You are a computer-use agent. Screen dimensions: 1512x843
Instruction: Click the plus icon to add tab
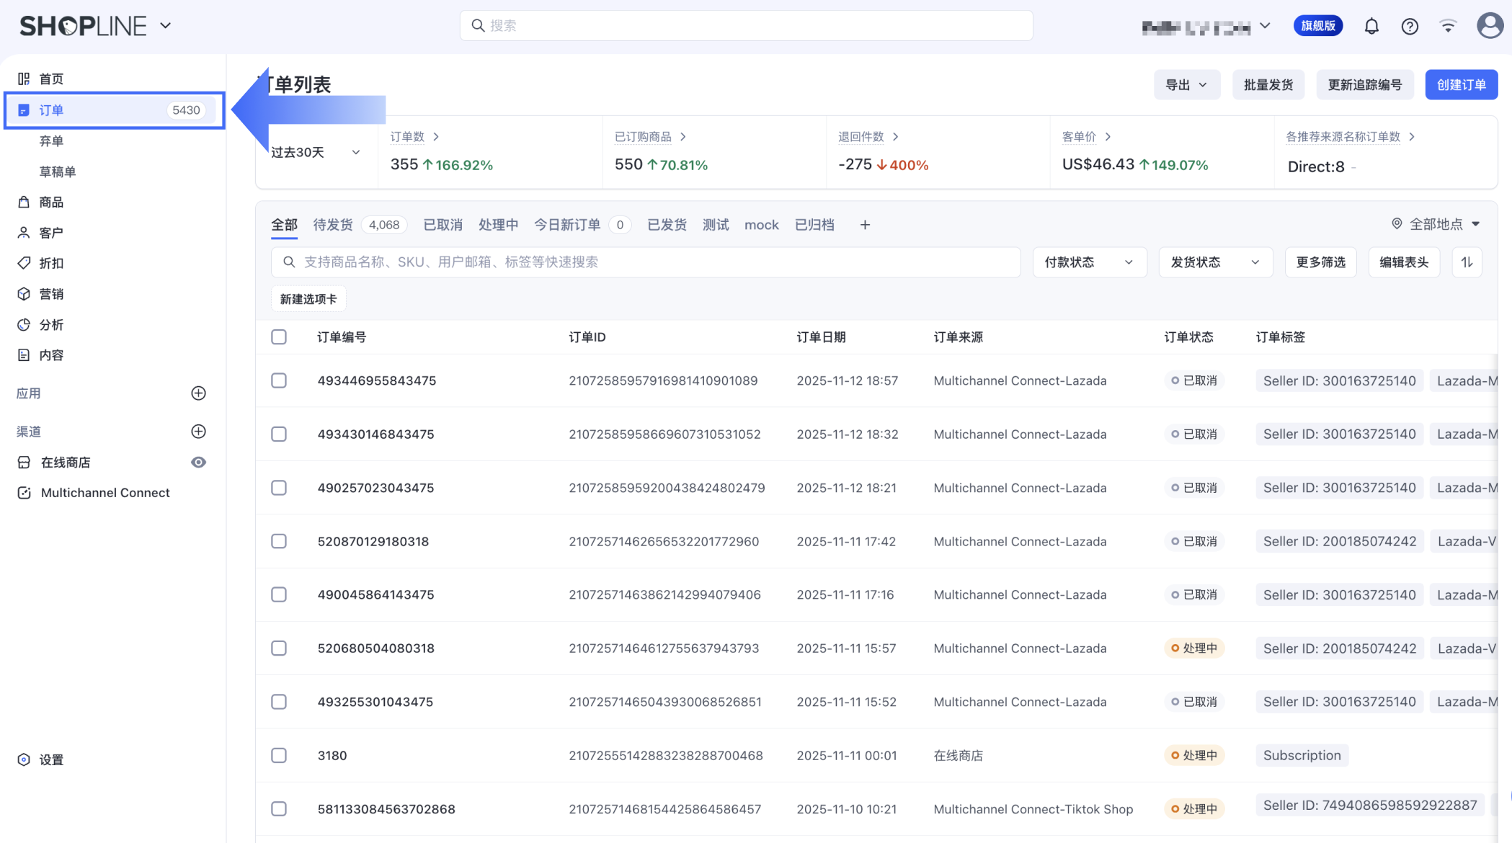(x=865, y=226)
